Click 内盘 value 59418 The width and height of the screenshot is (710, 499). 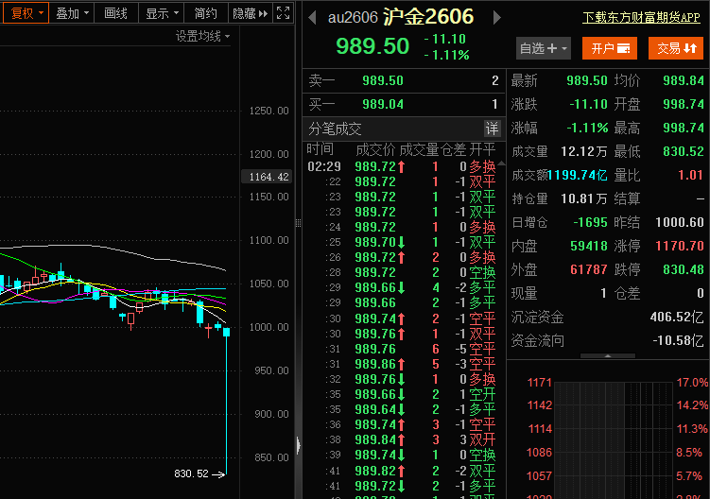(x=589, y=246)
